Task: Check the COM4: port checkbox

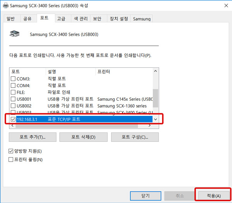Action: pyautogui.click(x=13, y=85)
